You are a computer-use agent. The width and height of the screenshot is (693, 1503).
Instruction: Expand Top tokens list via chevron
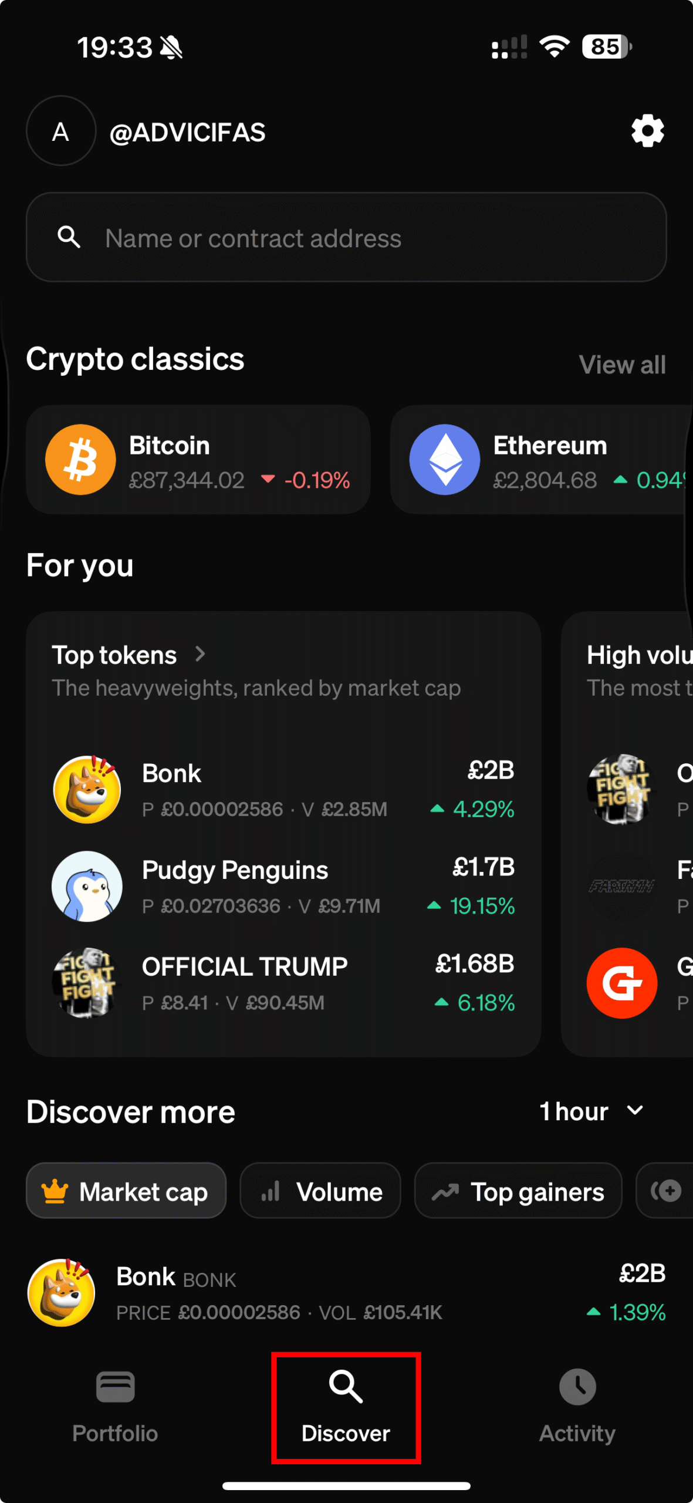pos(200,654)
